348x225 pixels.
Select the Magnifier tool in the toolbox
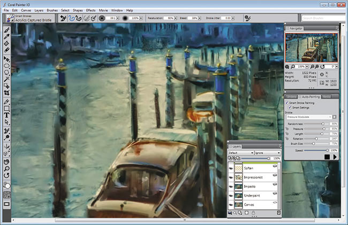6,169
